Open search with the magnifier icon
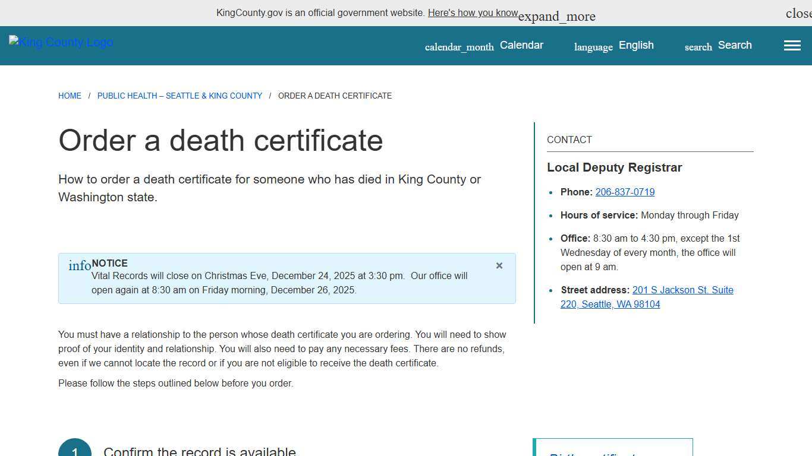Image resolution: width=812 pixels, height=456 pixels. click(697, 47)
